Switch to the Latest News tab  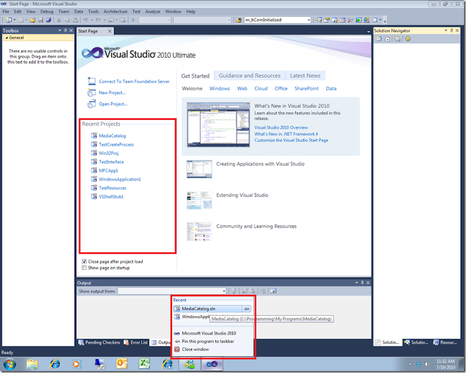pyautogui.click(x=305, y=75)
